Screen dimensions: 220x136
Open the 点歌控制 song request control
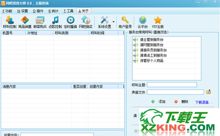(x=55, y=22)
